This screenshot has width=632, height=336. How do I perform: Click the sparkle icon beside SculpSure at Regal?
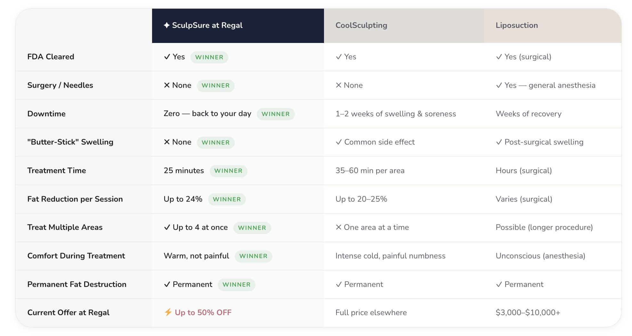coord(166,25)
